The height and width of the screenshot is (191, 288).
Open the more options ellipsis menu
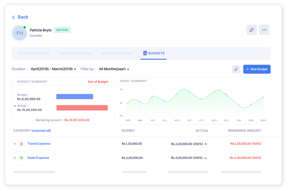(264, 30)
